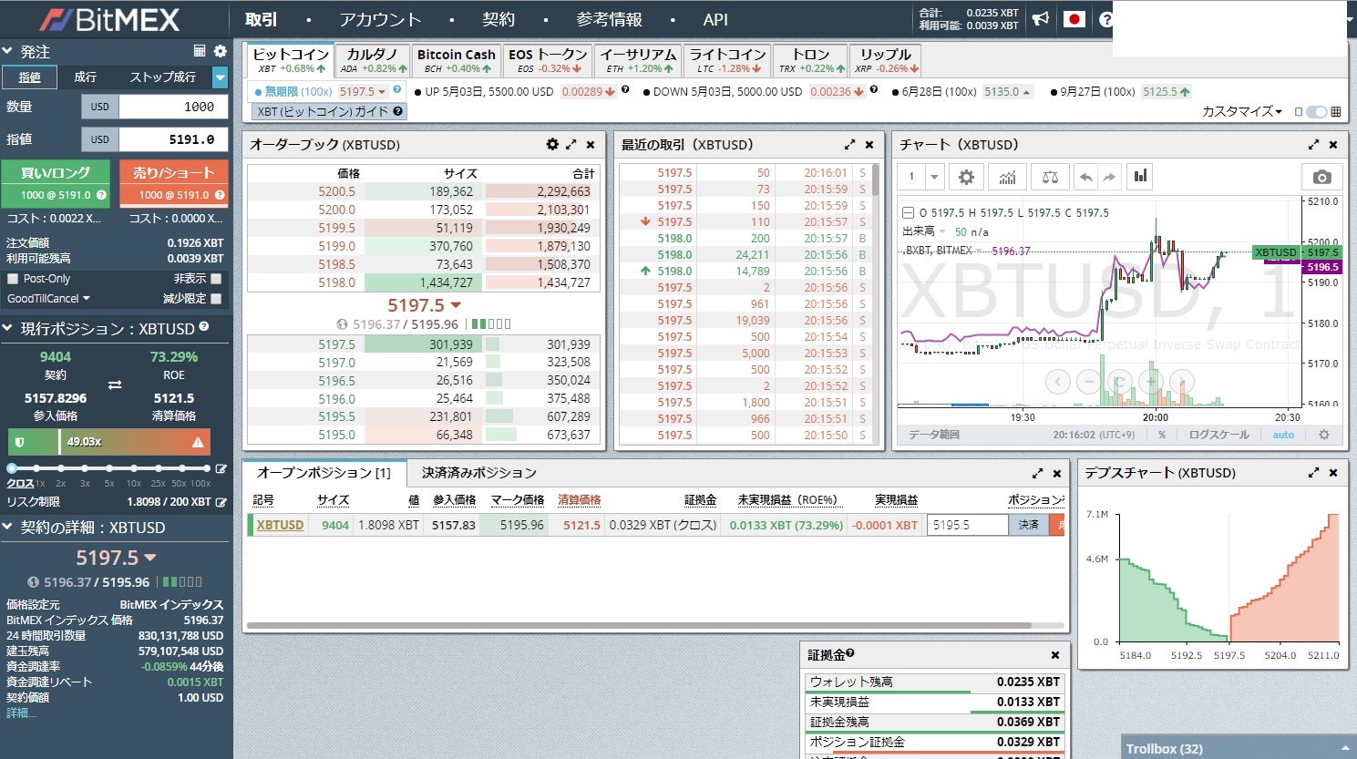
Task: Switch to イーサリアム ETH tab
Action: pos(638,60)
